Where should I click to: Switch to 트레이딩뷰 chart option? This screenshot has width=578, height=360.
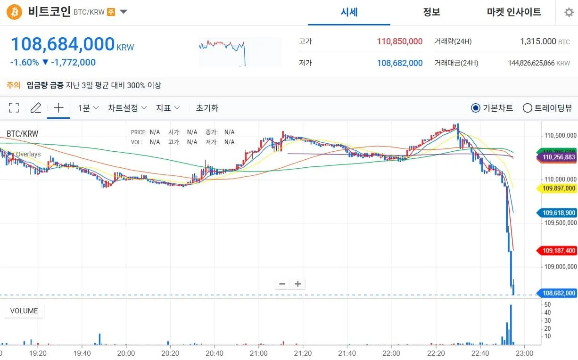pos(528,108)
